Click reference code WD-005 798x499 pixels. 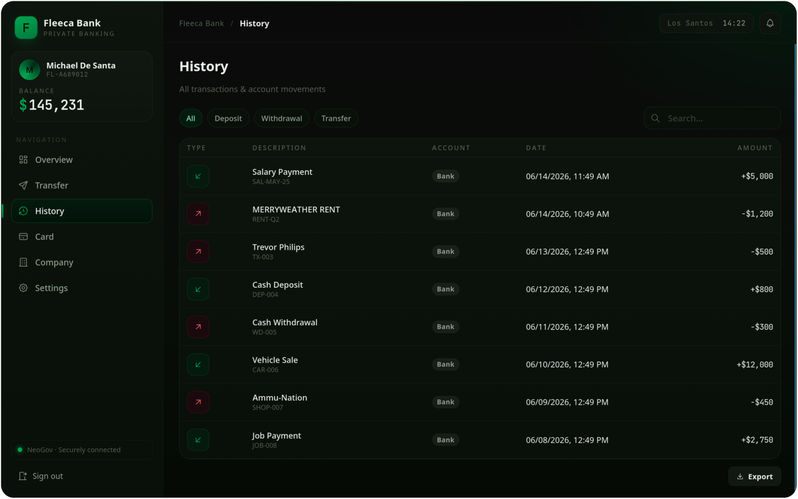(264, 332)
